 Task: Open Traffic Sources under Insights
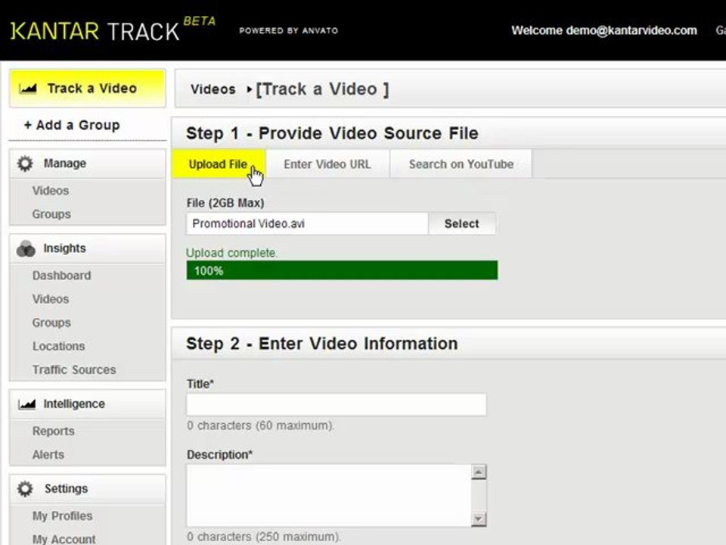coord(74,370)
